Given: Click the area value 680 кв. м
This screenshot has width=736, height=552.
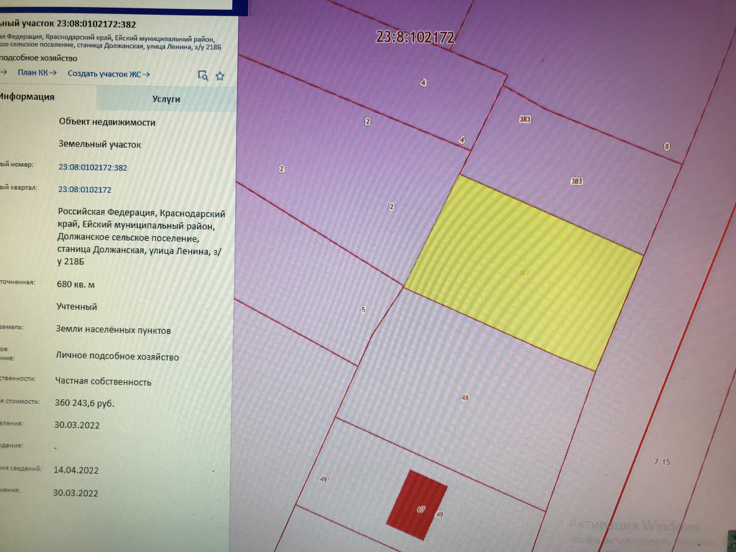Looking at the screenshot, I should point(76,284).
